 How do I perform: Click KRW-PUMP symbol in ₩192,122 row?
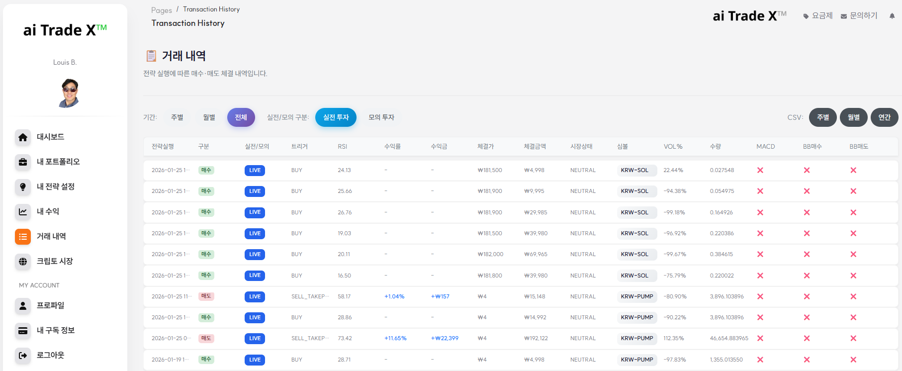coord(637,338)
